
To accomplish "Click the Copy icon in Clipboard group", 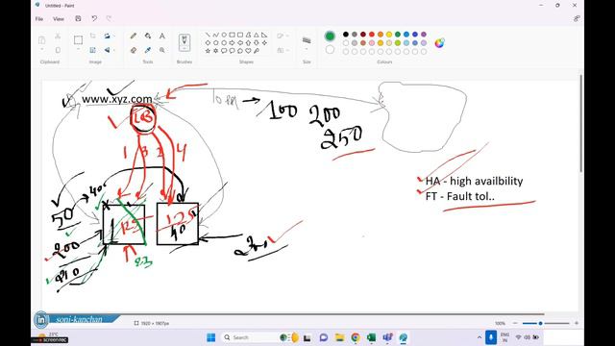I will point(58,50).
